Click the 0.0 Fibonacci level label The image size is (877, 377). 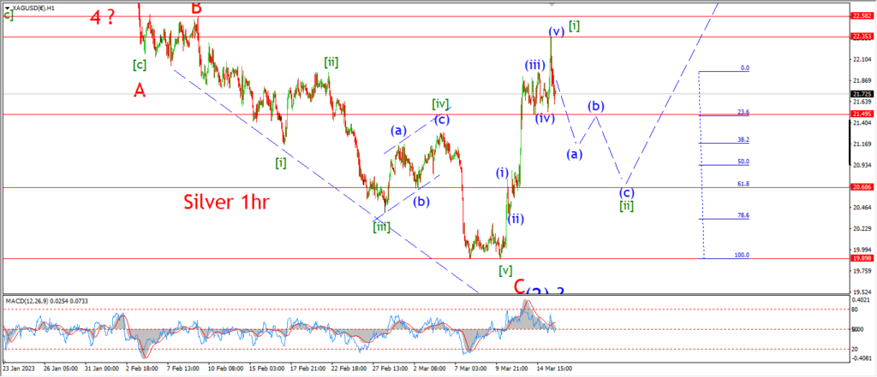pos(745,68)
